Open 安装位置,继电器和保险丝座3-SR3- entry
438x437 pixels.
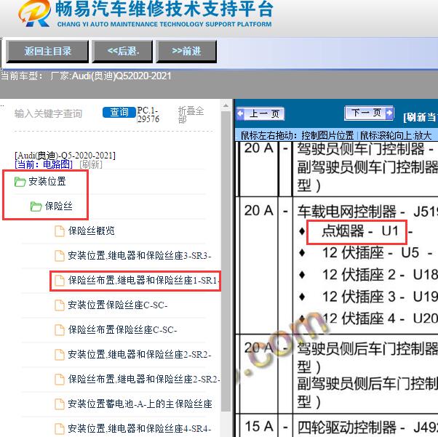(140, 255)
